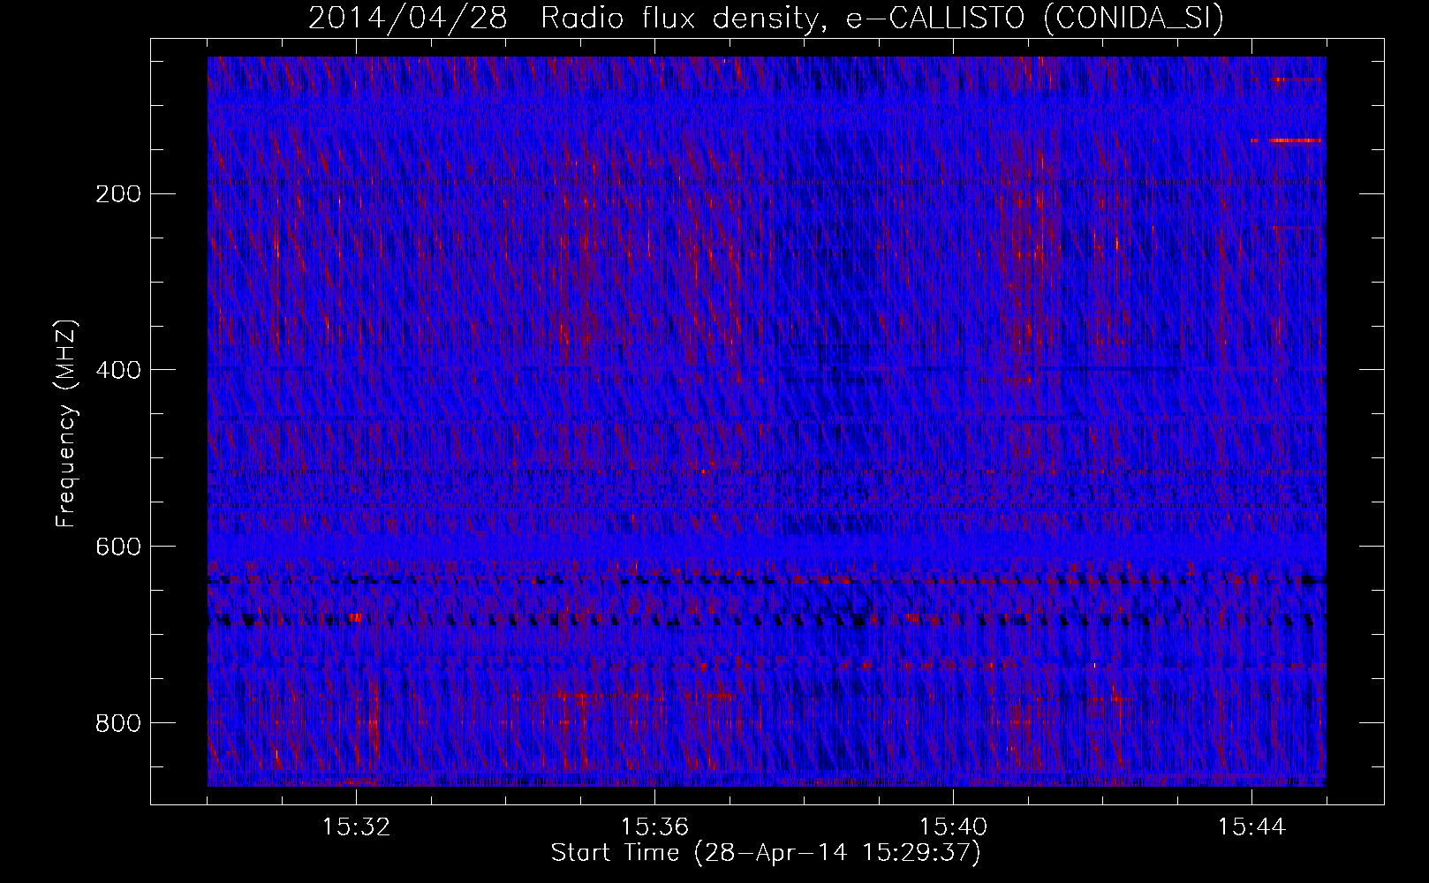This screenshot has height=883, width=1429.
Task: Click the 15:44 time tick label
Action: coord(1251,827)
